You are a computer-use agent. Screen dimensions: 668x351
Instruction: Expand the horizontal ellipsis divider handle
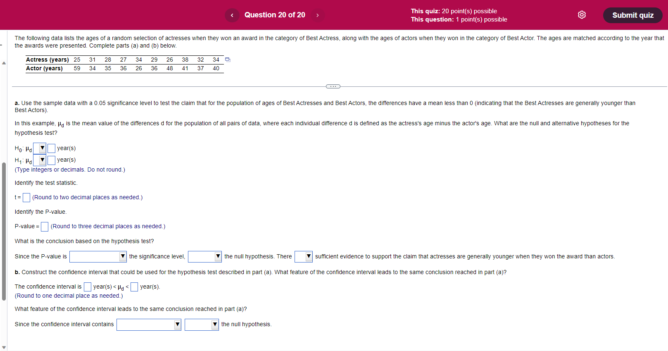[x=333, y=86]
